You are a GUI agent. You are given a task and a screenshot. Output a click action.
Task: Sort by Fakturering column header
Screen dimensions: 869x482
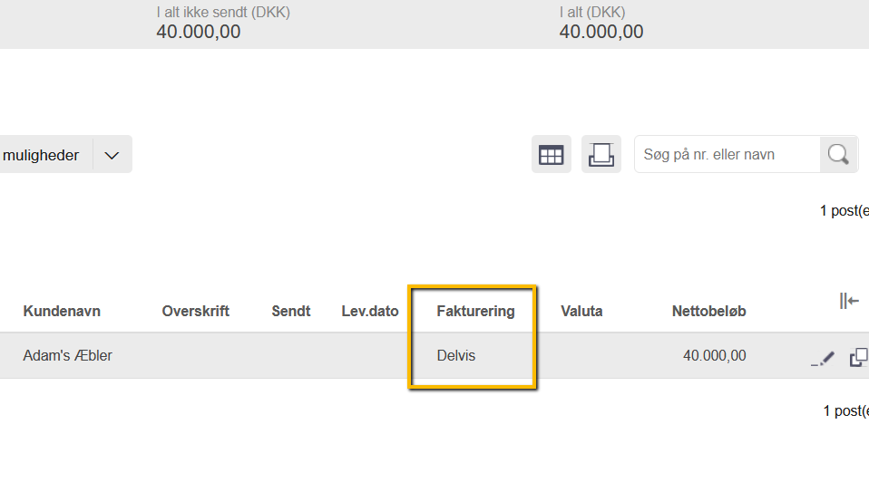(475, 311)
